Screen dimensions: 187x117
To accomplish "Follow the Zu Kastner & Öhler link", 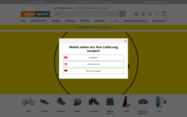I will [63, 8].
